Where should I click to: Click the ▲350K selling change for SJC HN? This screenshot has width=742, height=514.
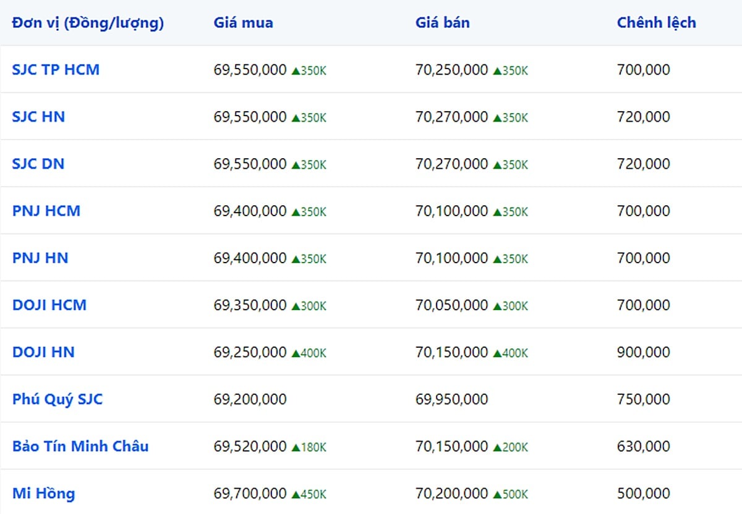(511, 118)
